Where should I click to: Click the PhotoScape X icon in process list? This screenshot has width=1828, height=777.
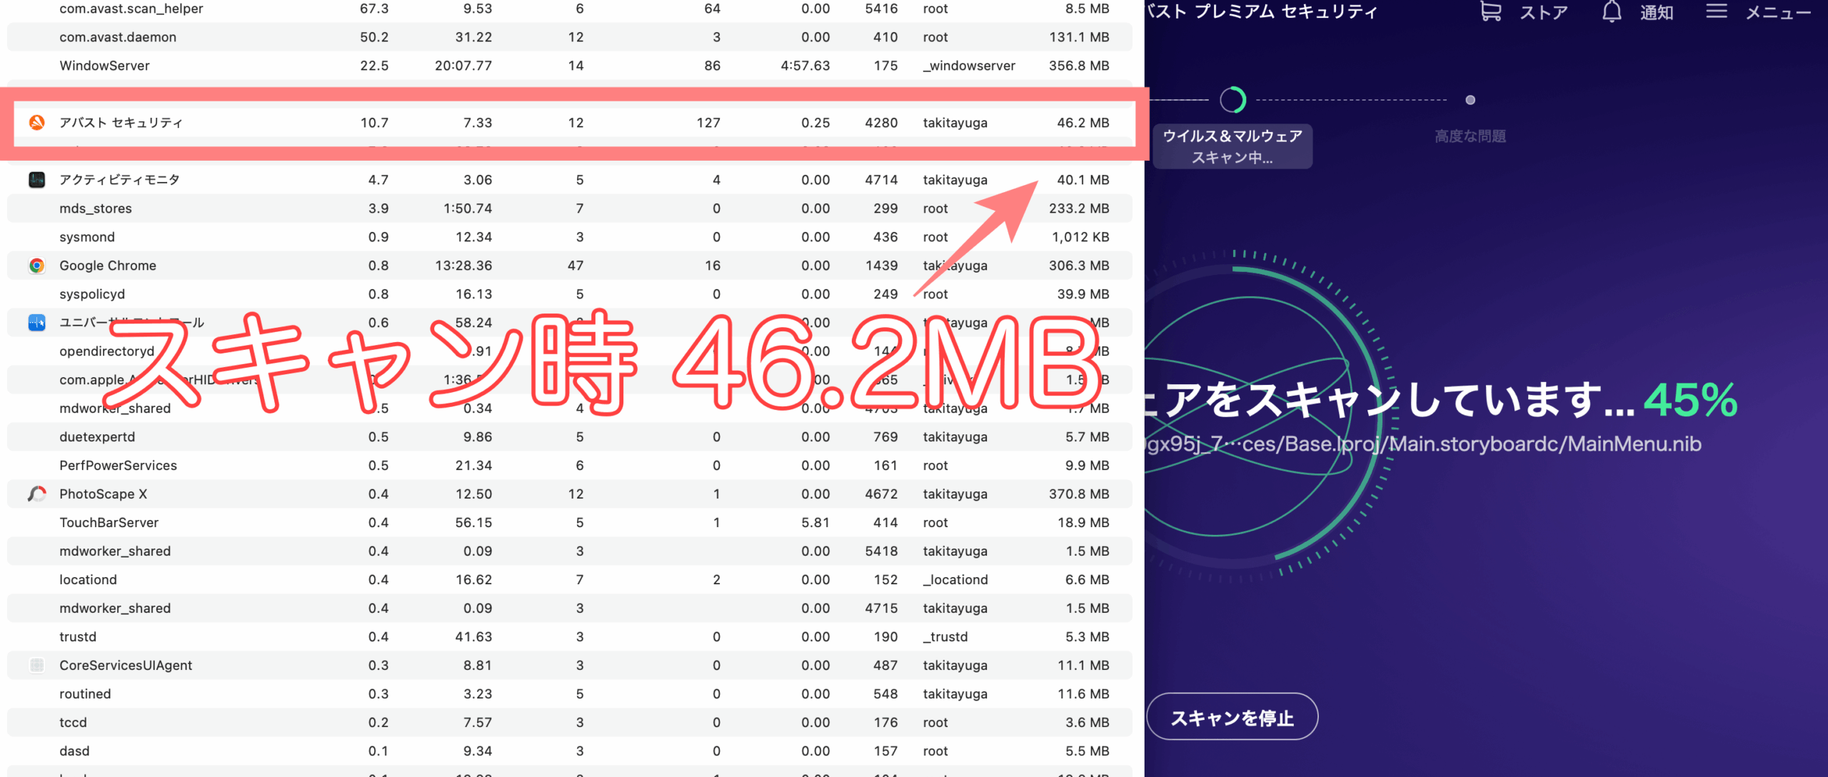pos(37,493)
